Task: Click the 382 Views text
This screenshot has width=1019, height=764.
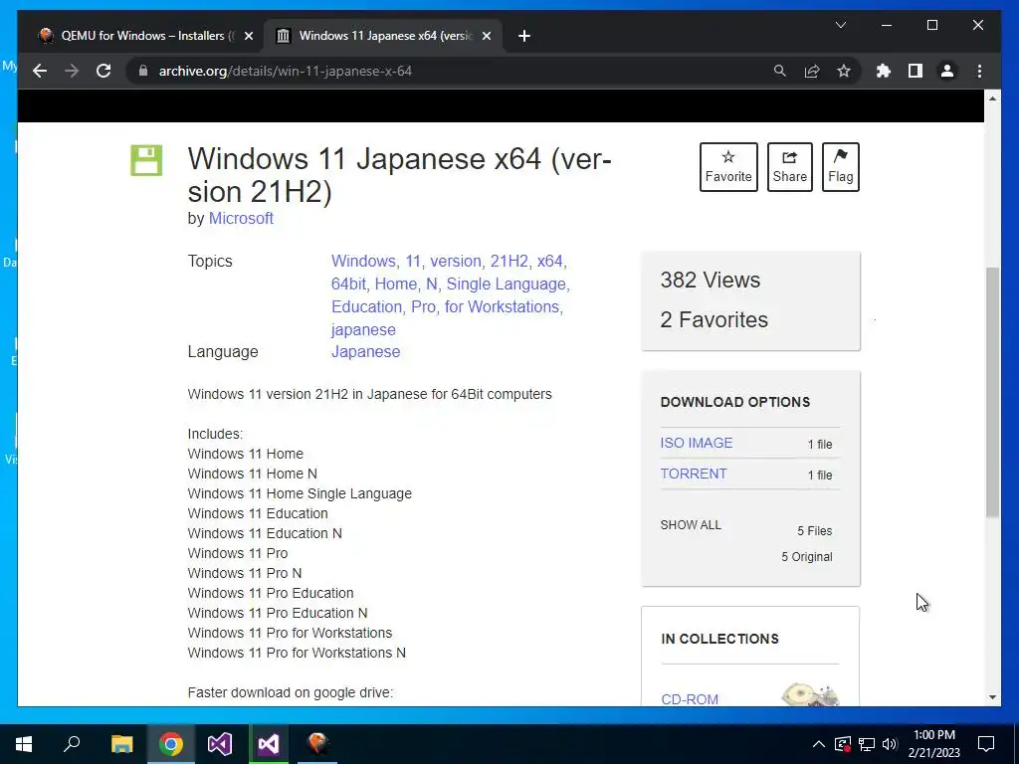Action: [711, 280]
